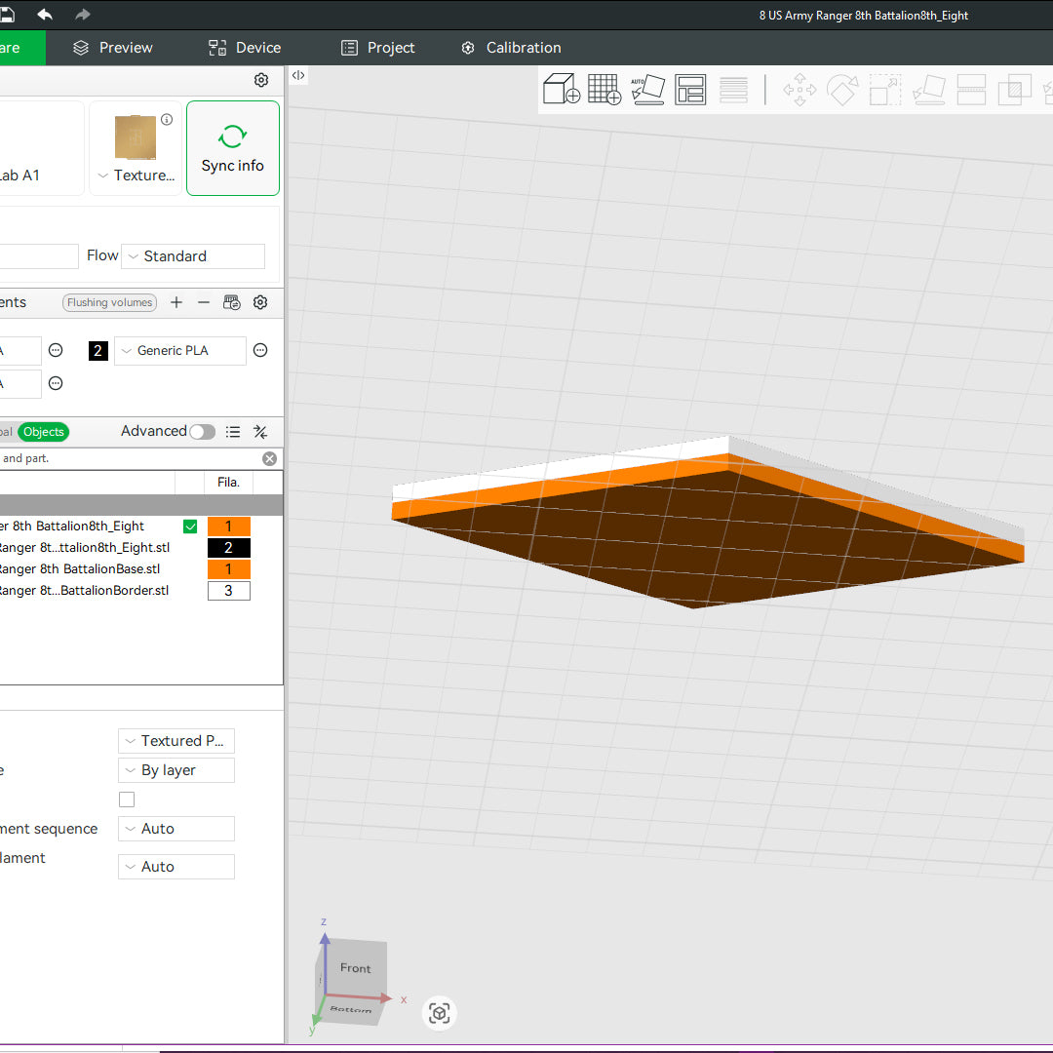The width and height of the screenshot is (1053, 1053).
Task: Toggle the Advanced settings switch
Action: point(202,431)
